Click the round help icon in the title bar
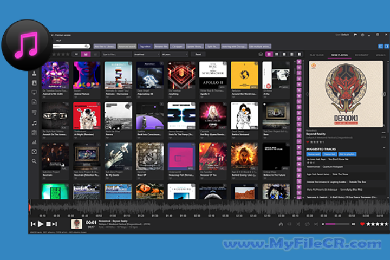The height and width of the screenshot is (260, 390). tap(362, 35)
